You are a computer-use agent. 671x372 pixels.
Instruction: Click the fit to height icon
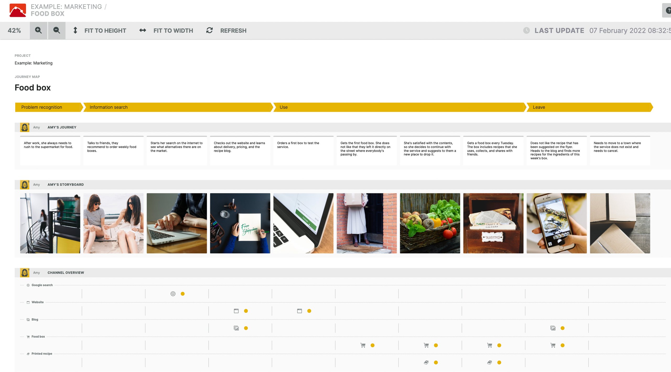(x=75, y=30)
